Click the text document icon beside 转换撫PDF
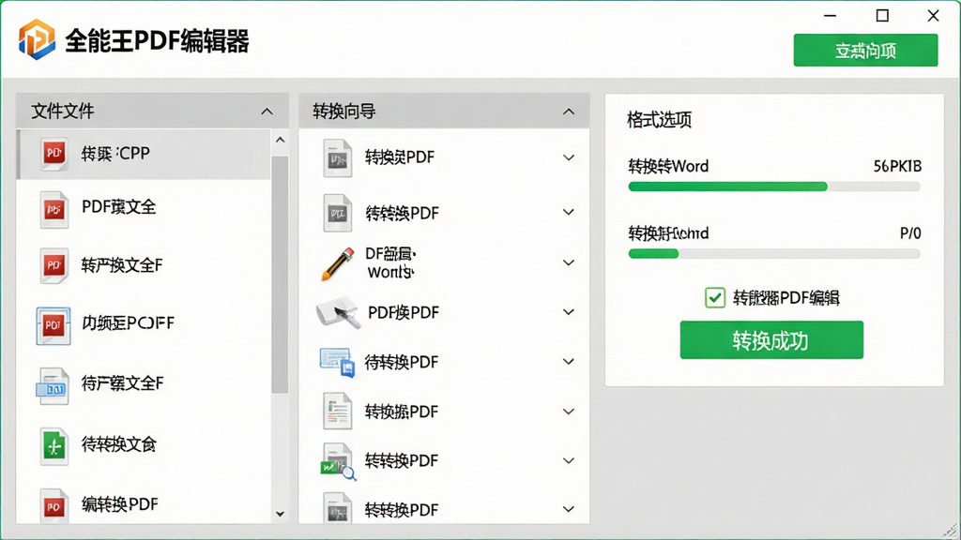Viewport: 961px width, 540px height. point(338,411)
